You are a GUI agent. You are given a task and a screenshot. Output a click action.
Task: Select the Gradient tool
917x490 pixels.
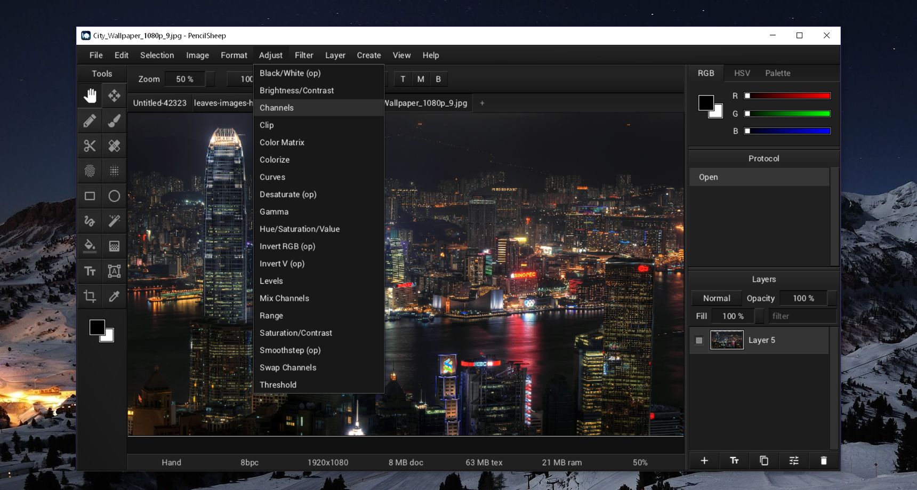tap(114, 246)
